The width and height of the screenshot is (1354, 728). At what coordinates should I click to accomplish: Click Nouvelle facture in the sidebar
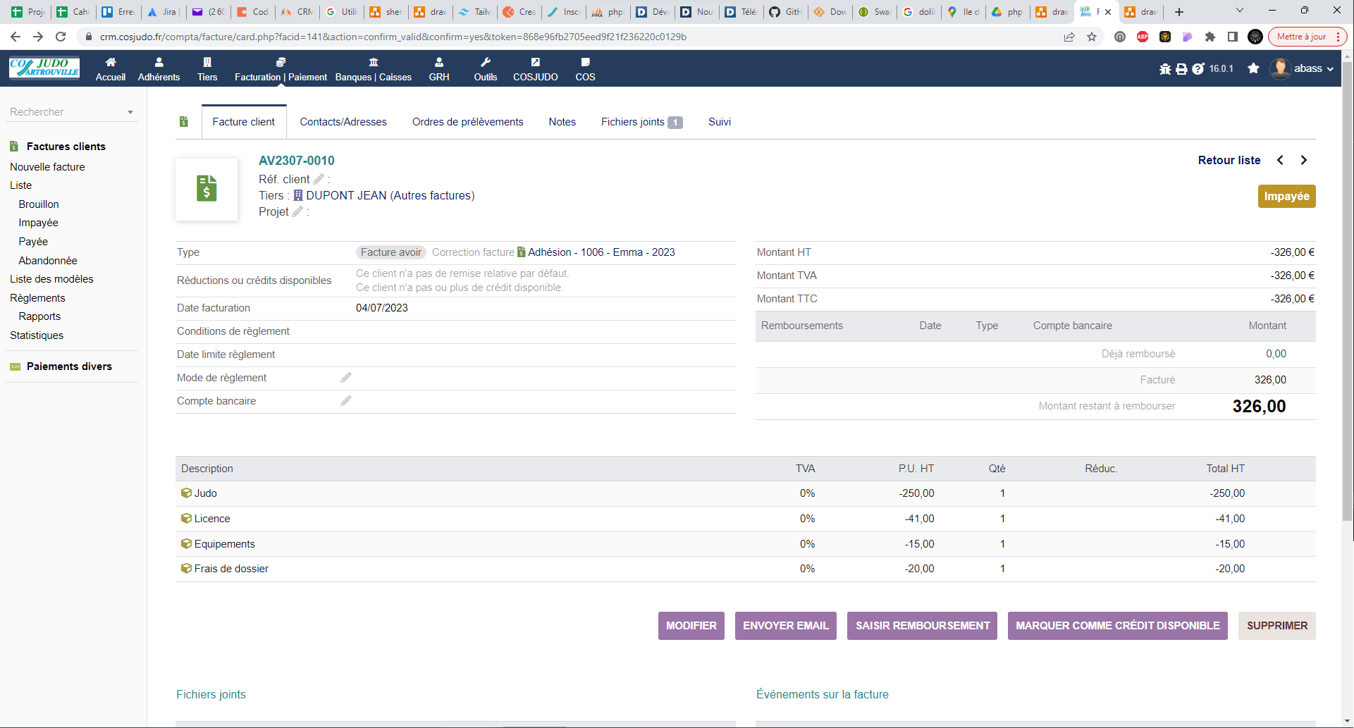[47, 167]
